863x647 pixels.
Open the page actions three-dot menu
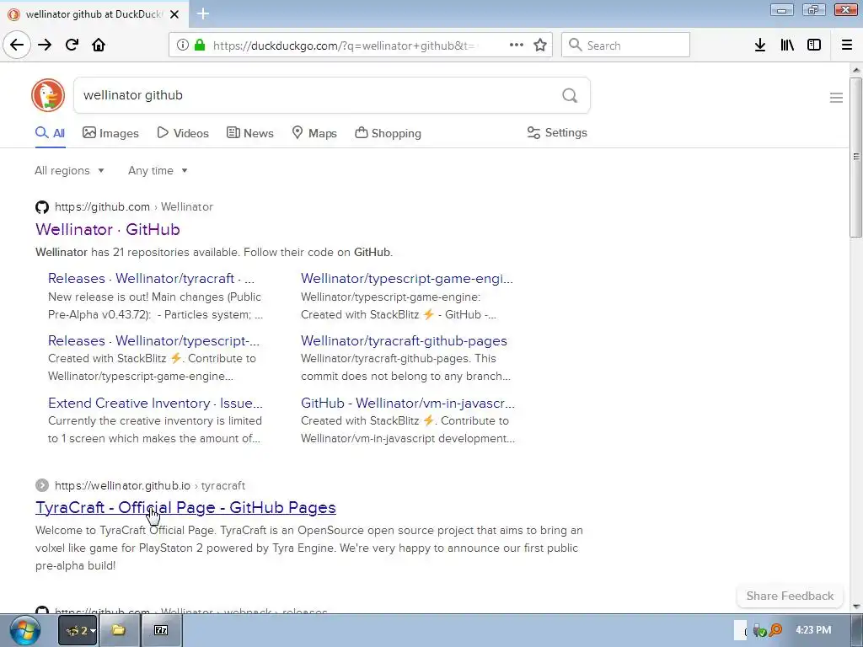[517, 45]
